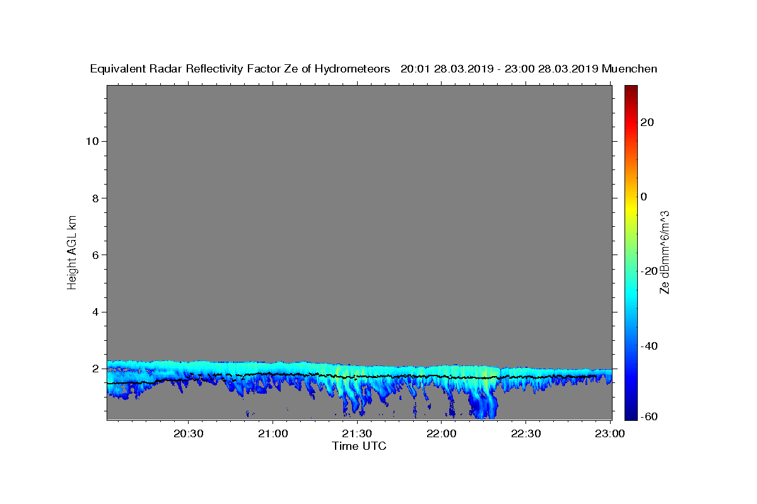Click the station name "Muenchen"
Viewport: 757px width, 504px height.
click(630, 69)
